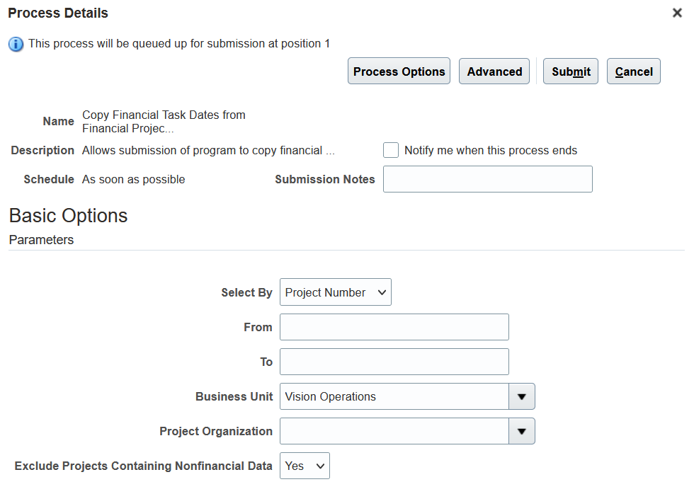
Task: Expand the Business Unit dropdown arrow
Action: [522, 396]
